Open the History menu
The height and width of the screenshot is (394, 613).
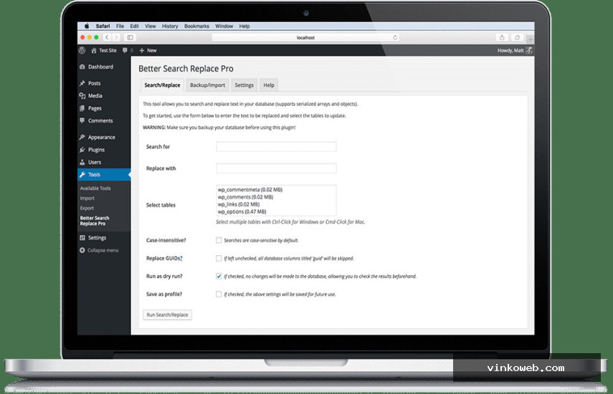(170, 27)
